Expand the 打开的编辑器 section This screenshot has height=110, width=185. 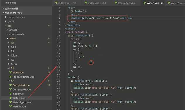coord(3,8)
